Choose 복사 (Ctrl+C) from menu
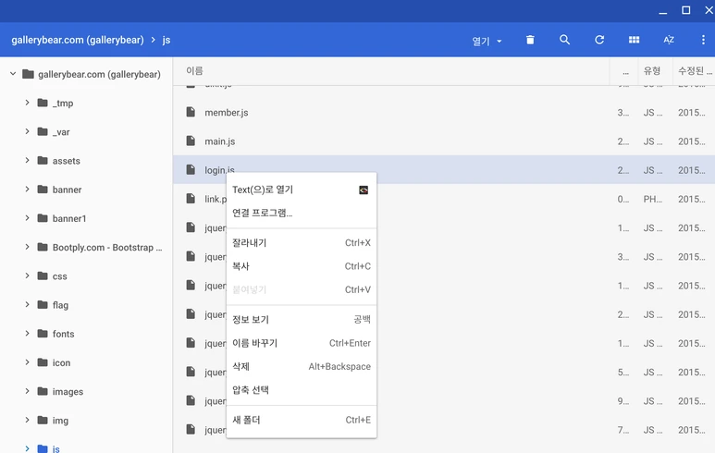This screenshot has width=715, height=453. (x=302, y=266)
